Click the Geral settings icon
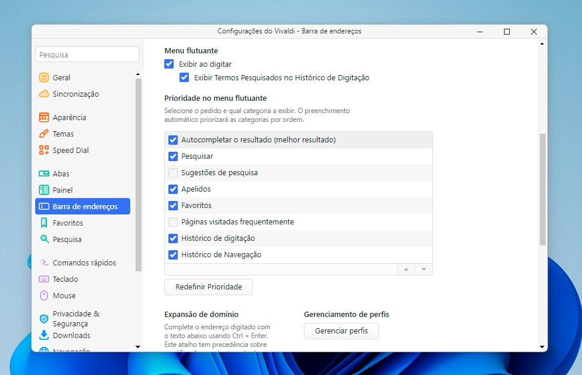This screenshot has width=582, height=375. pyautogui.click(x=44, y=77)
